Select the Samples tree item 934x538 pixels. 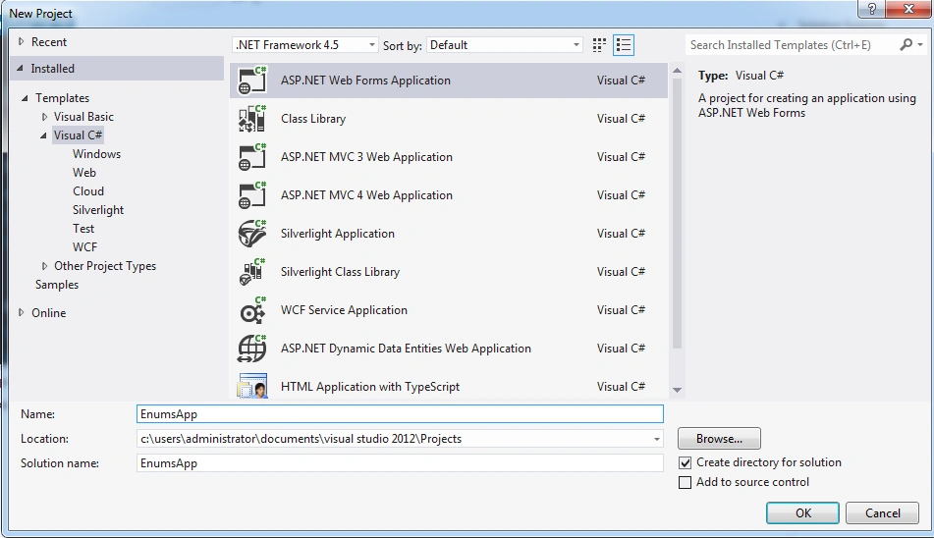[x=57, y=285]
